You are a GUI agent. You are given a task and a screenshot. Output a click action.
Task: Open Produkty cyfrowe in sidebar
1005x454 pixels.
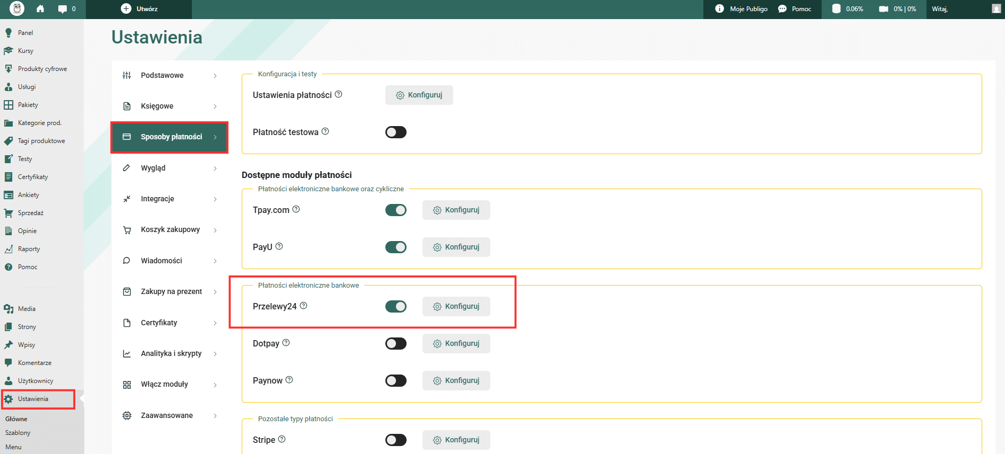(x=42, y=69)
